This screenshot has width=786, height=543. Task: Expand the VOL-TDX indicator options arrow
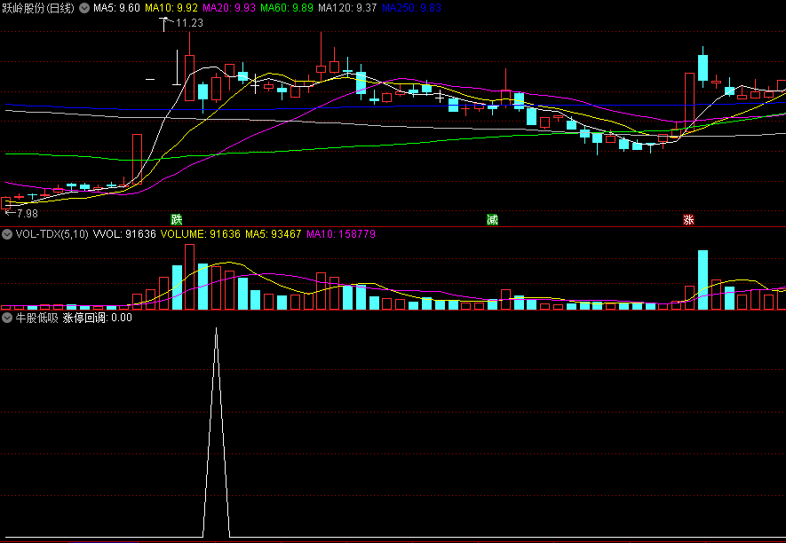(x=6, y=234)
